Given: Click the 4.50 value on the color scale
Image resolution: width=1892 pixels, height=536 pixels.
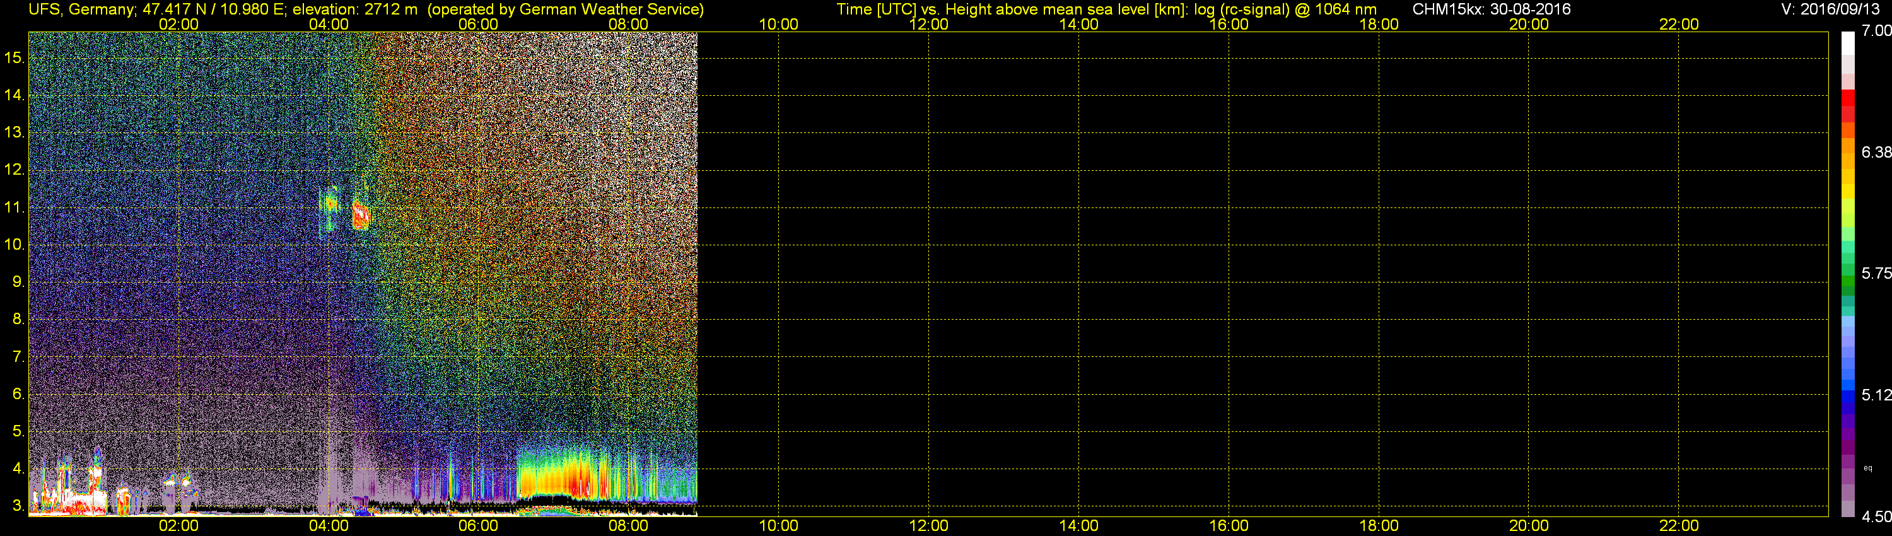Looking at the screenshot, I should [x=1877, y=516].
